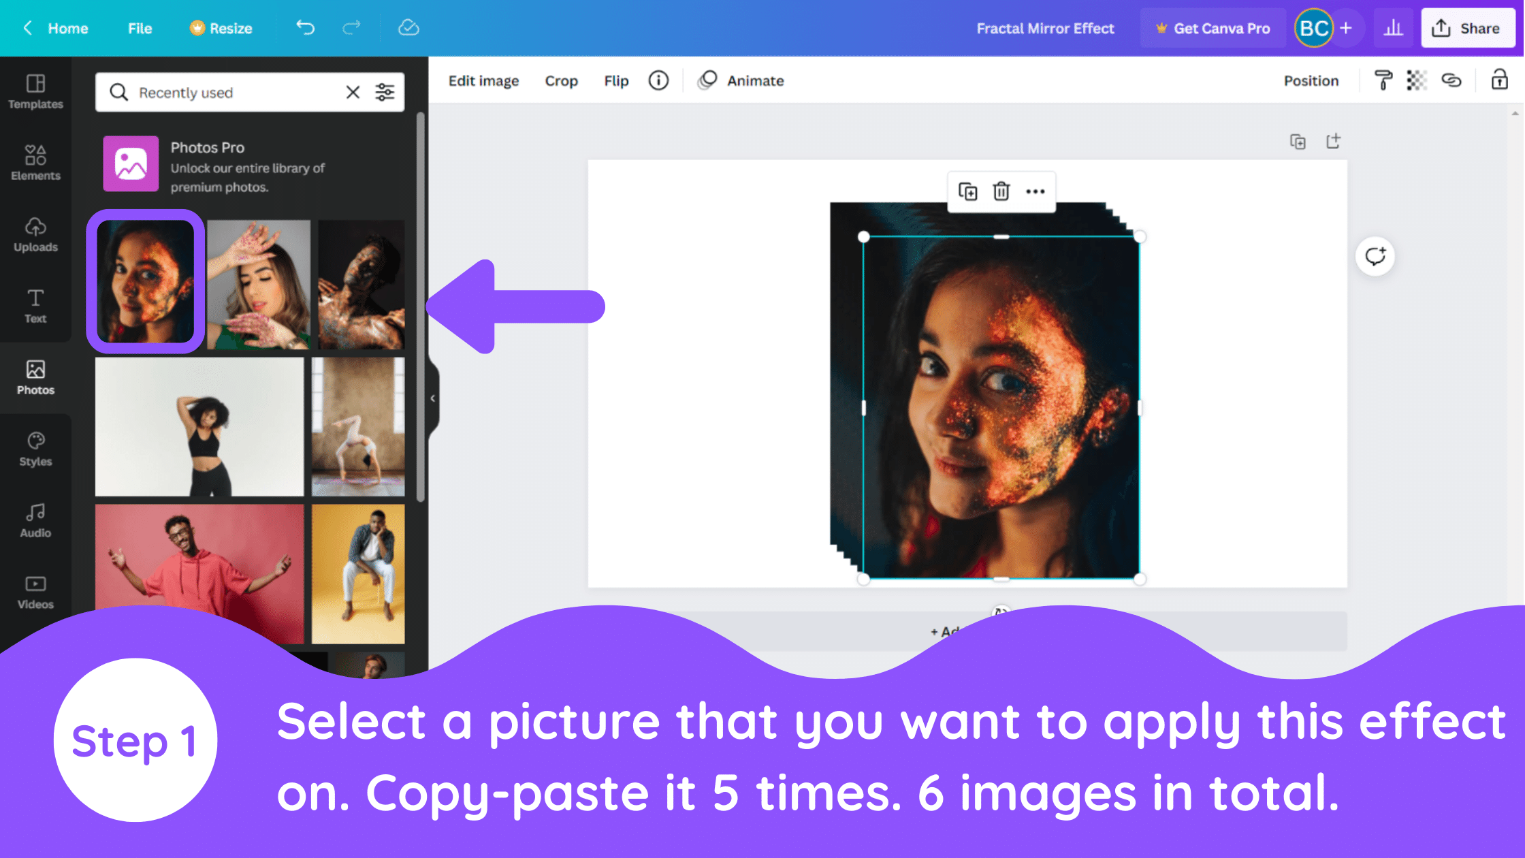
Task: Open the insights chart icon
Action: click(x=1394, y=28)
